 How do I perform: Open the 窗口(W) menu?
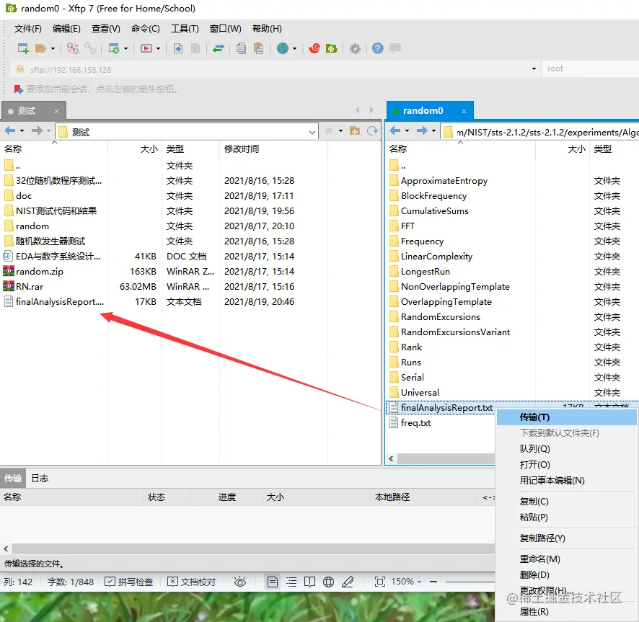pyautogui.click(x=225, y=29)
